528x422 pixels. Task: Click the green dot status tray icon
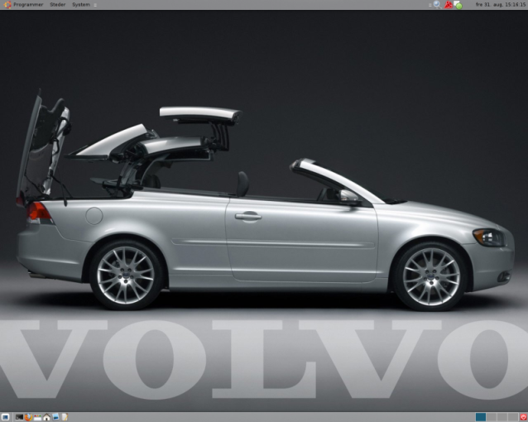pos(458,5)
